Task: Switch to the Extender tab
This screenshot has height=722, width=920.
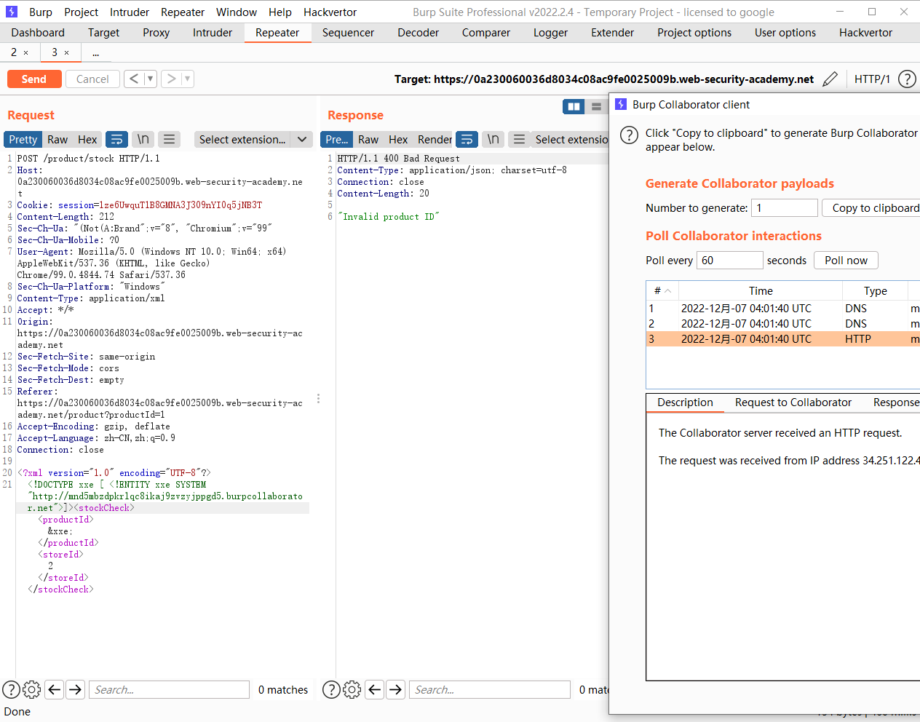Action: pyautogui.click(x=612, y=33)
